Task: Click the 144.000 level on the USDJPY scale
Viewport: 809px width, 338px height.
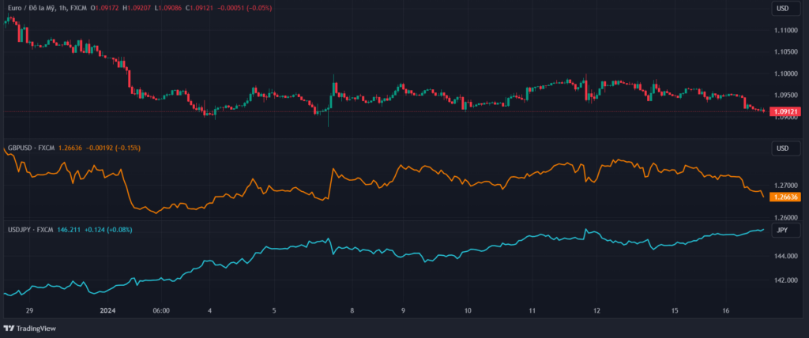Action: coord(785,257)
